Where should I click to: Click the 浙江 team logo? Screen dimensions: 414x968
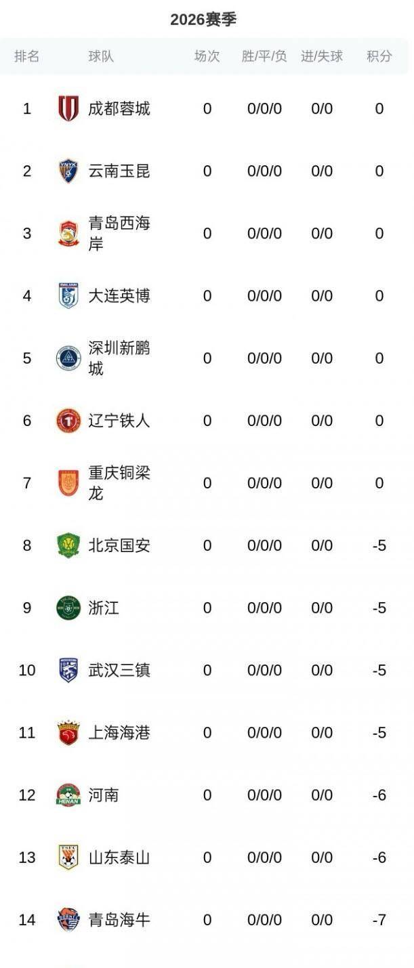(x=68, y=608)
